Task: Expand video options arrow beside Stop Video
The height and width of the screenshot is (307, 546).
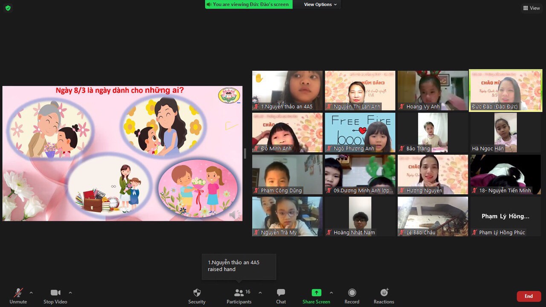Action: 70,293
